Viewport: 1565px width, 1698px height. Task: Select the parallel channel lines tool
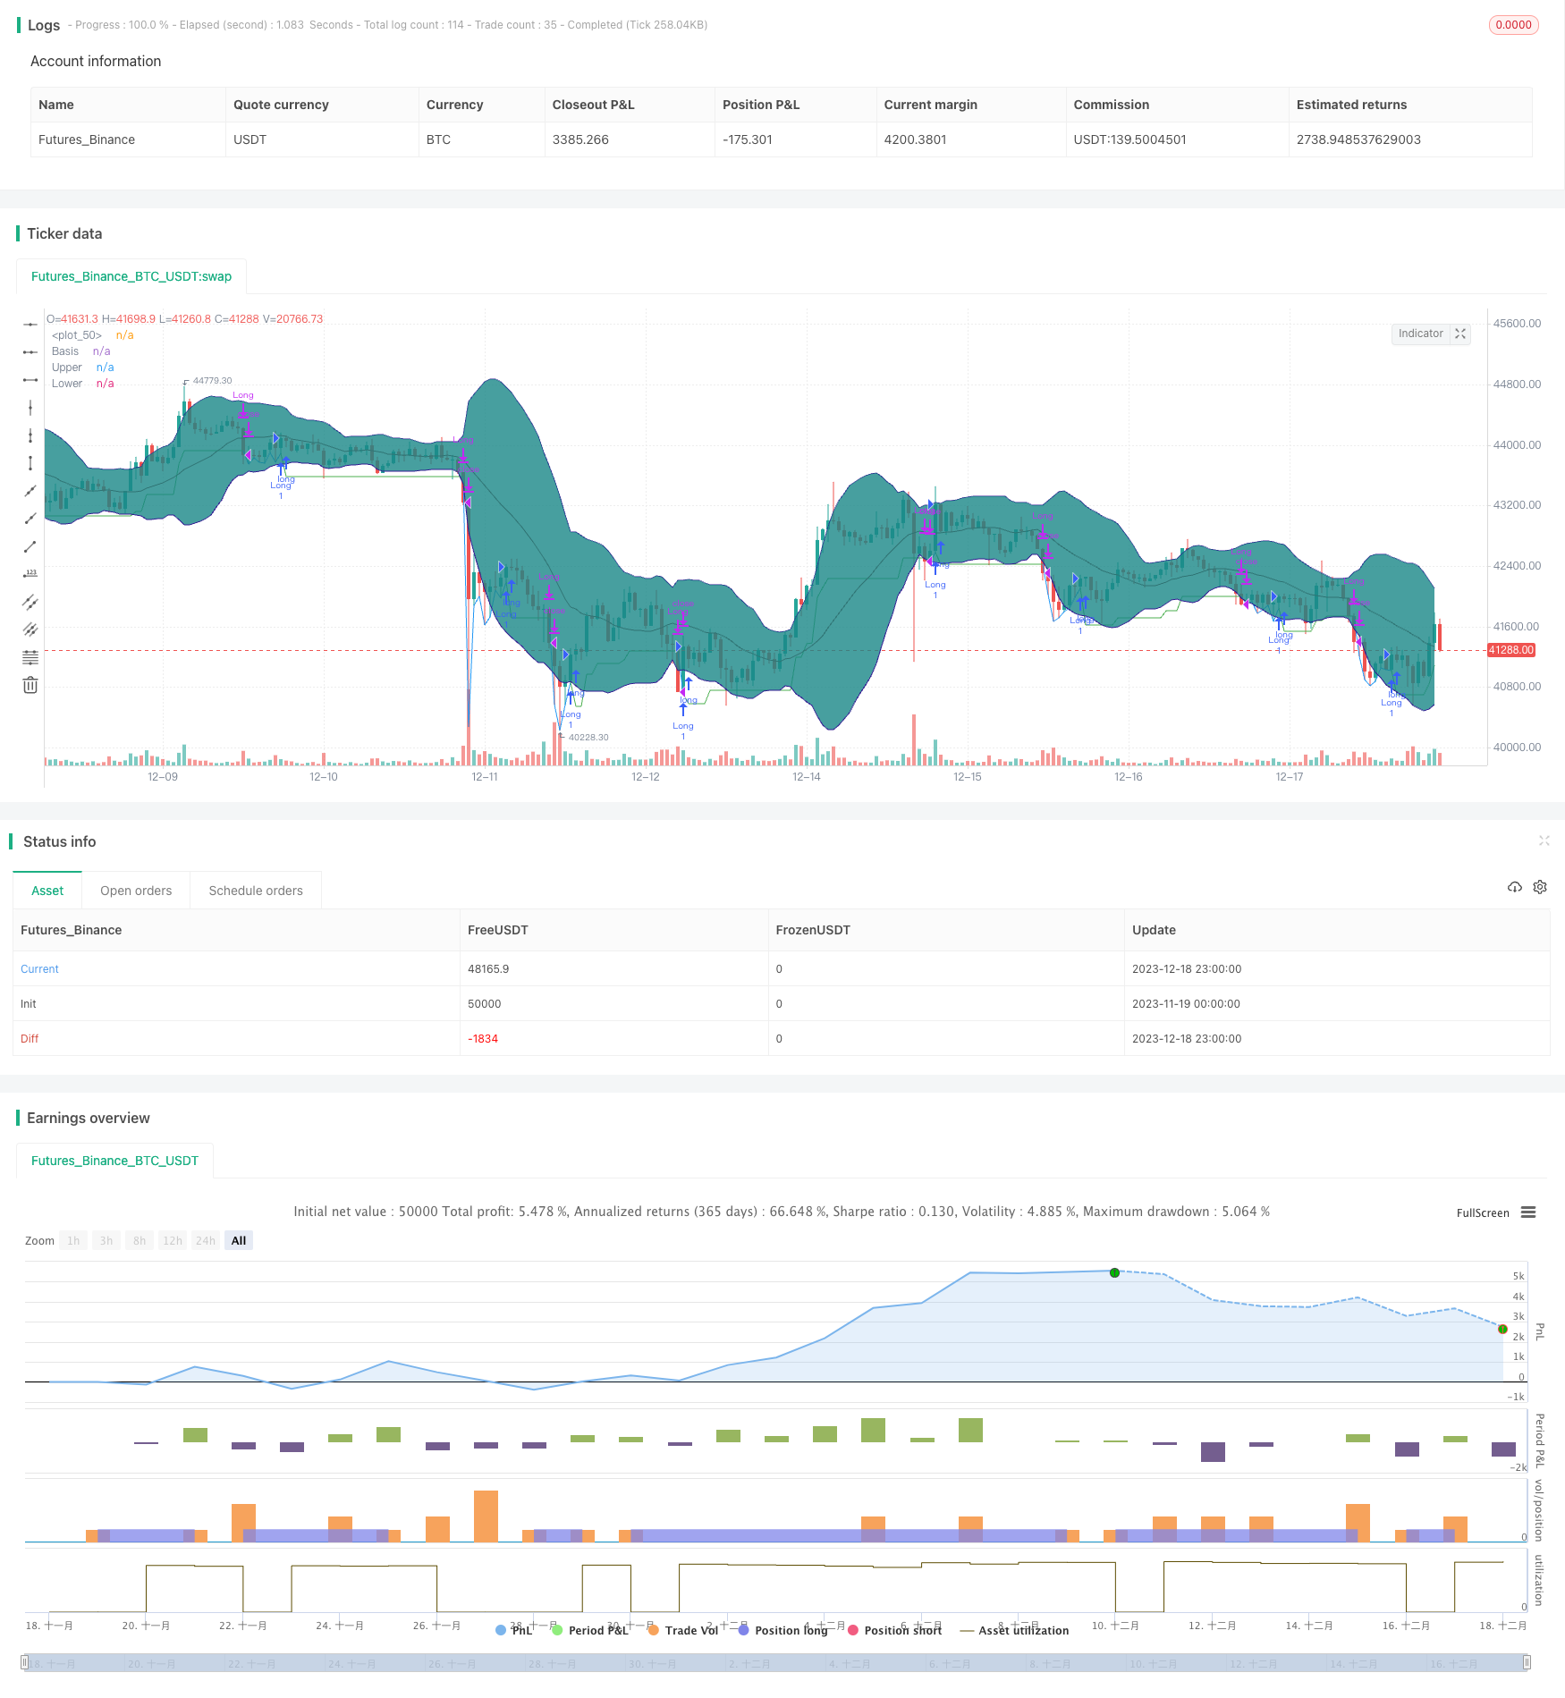(x=30, y=602)
